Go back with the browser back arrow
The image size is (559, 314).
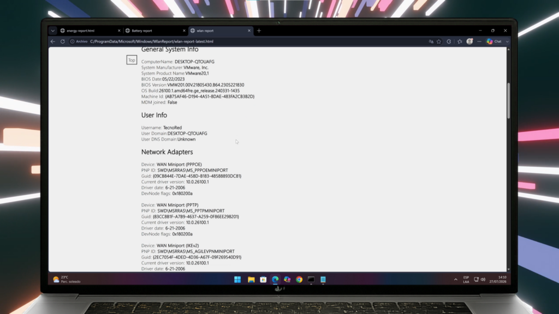tap(53, 41)
